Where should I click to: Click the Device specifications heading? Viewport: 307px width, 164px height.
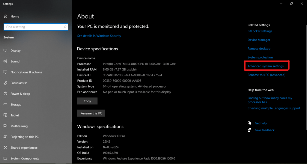coord(97,49)
